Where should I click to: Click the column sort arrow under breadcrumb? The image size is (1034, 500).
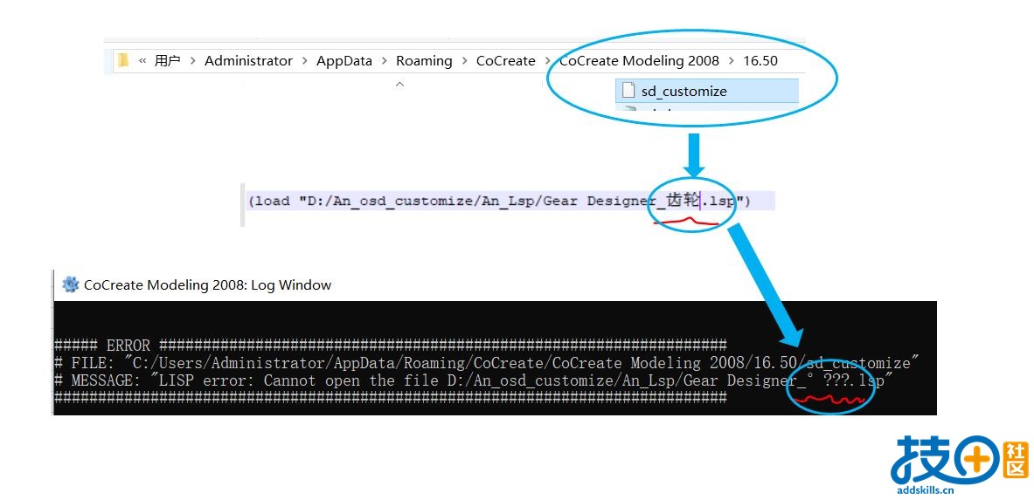click(x=399, y=85)
